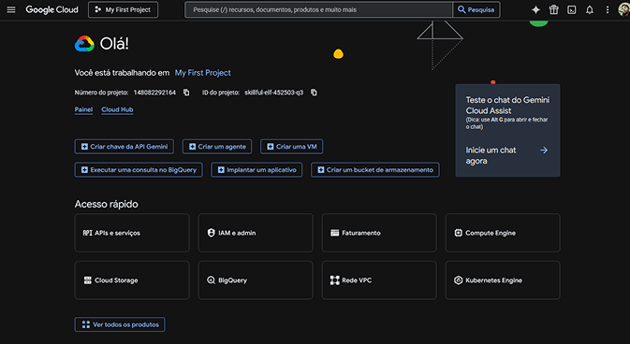This screenshot has height=344, width=630.
Task: Start a Gemini chat via arrow icon
Action: tap(544, 150)
